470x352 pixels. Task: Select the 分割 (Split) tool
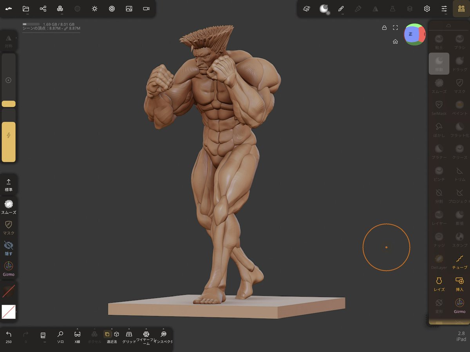click(x=439, y=195)
